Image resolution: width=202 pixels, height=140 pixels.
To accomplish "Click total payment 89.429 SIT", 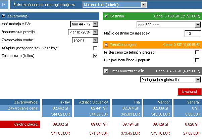I will 161,124.
